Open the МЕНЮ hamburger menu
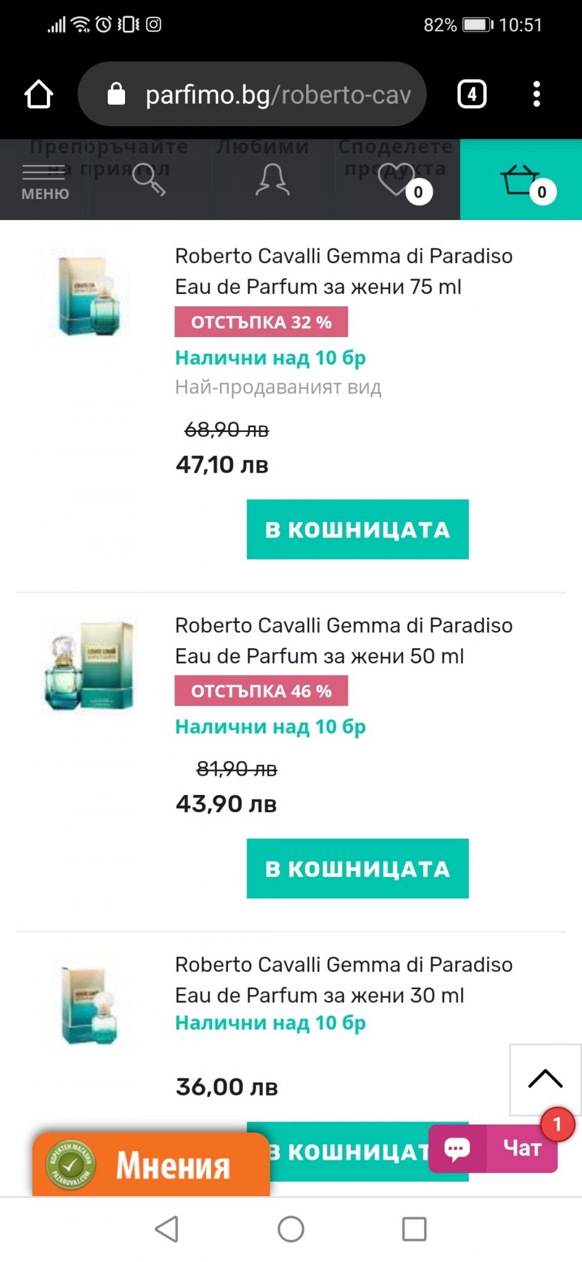Image resolution: width=582 pixels, height=1262 pixels. (44, 181)
